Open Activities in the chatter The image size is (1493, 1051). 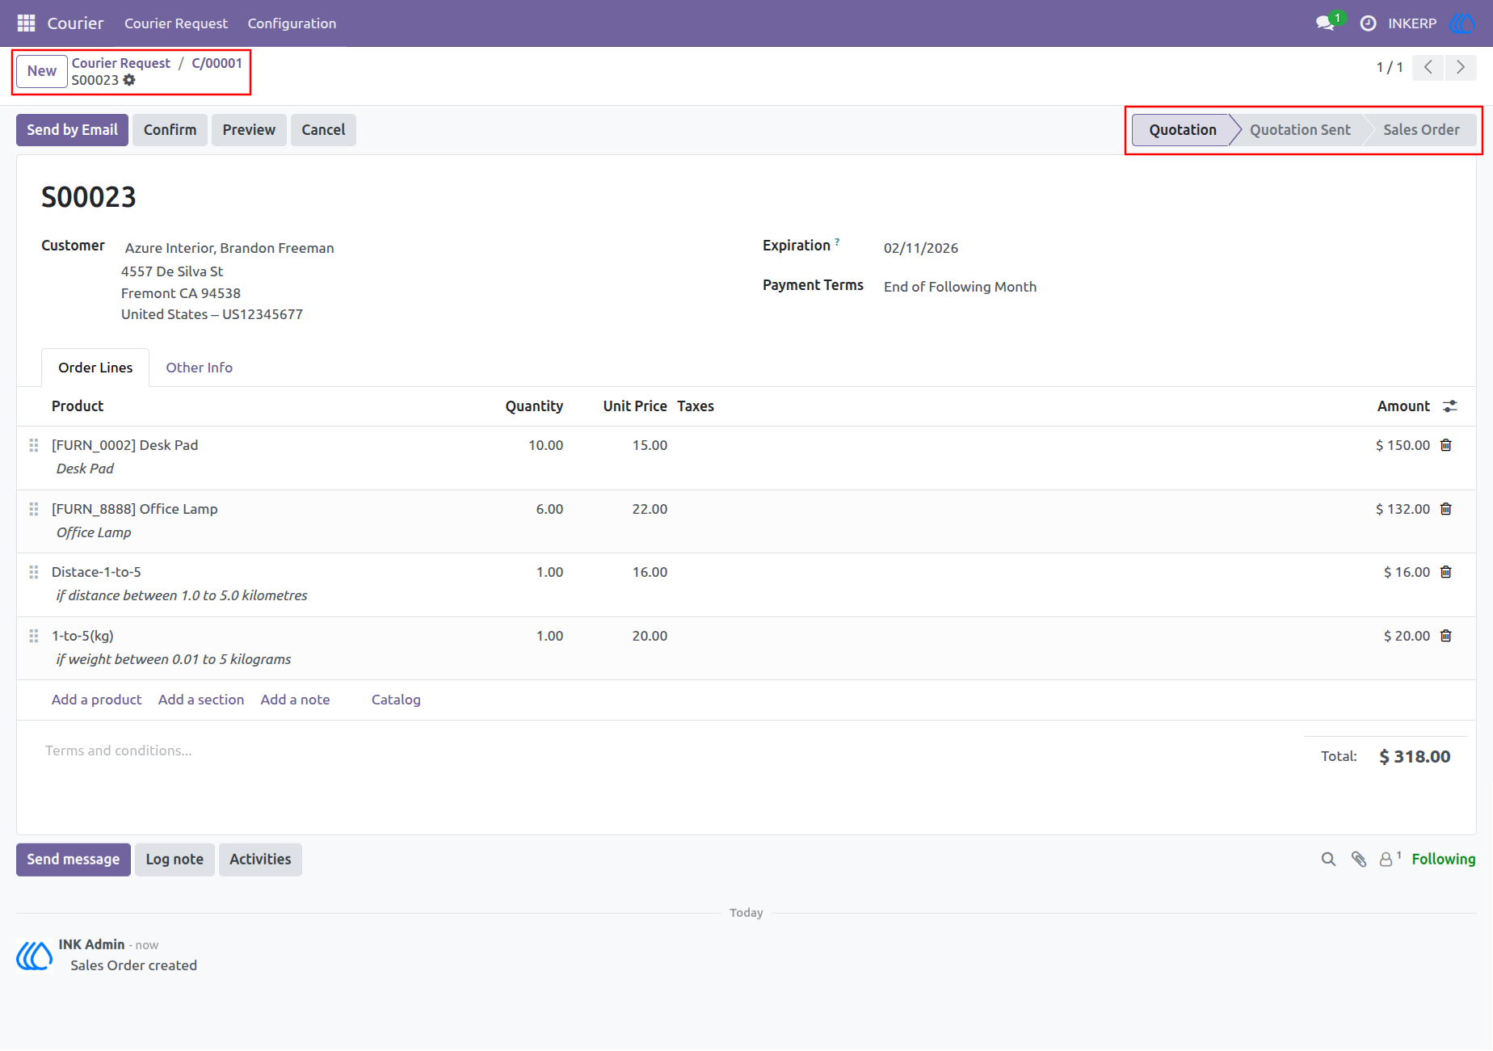click(x=260, y=860)
